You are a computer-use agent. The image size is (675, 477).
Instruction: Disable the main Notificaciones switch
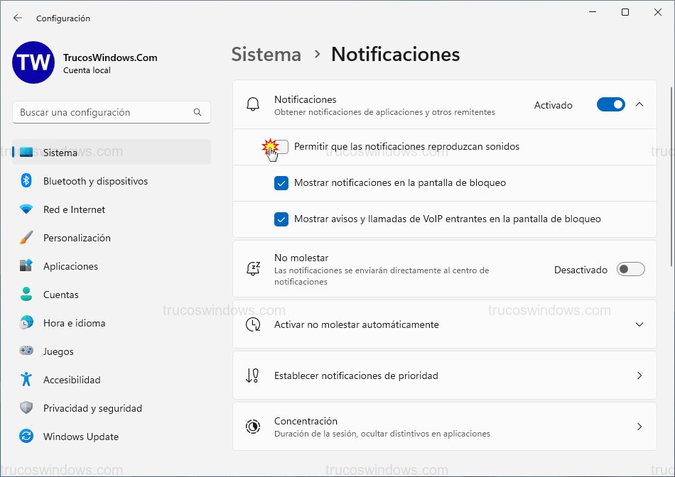pyautogui.click(x=610, y=104)
